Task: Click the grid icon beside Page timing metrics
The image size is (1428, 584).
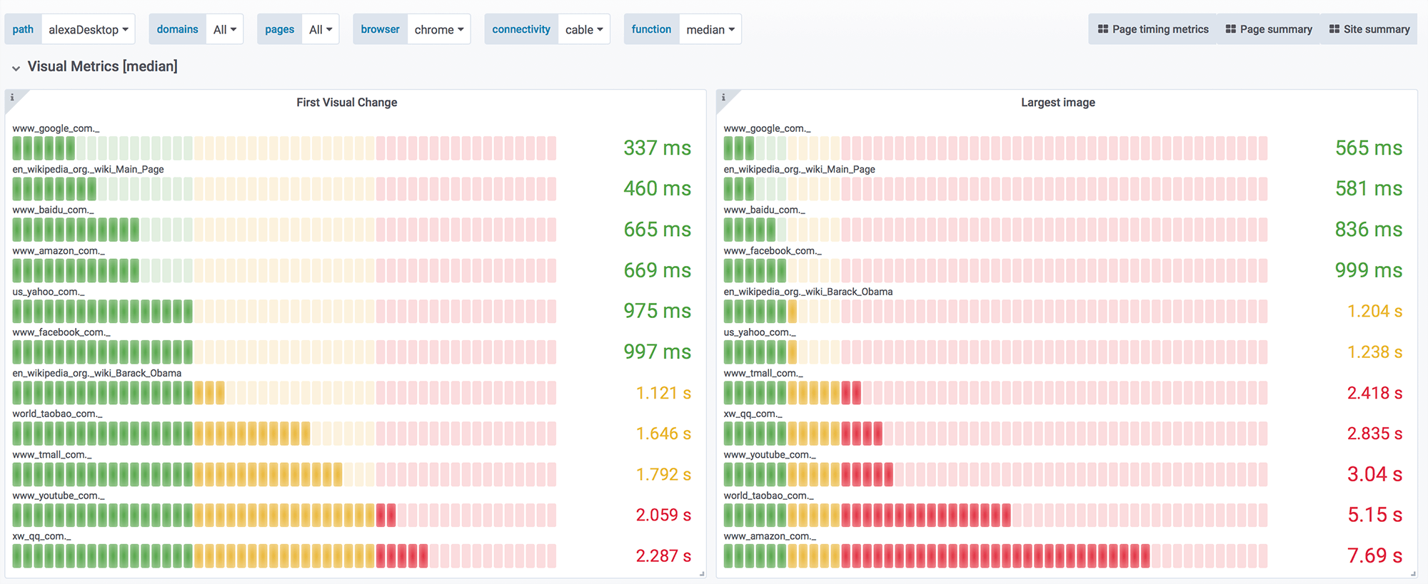Action: (x=1103, y=29)
